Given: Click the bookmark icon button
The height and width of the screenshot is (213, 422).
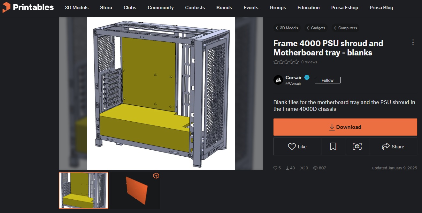Looking at the screenshot, I should pyautogui.click(x=333, y=146).
